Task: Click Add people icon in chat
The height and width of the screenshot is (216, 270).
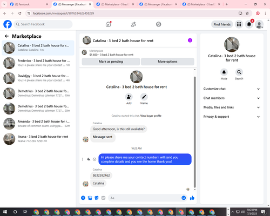Action: (129, 97)
